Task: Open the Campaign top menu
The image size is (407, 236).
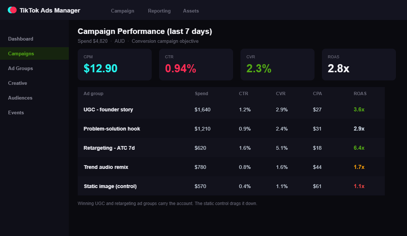Action: tap(122, 11)
